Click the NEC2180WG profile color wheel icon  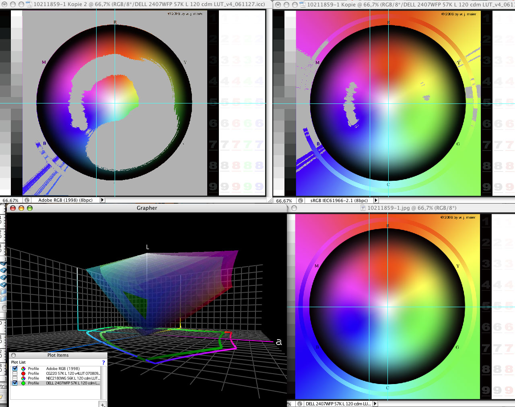[x=23, y=378]
